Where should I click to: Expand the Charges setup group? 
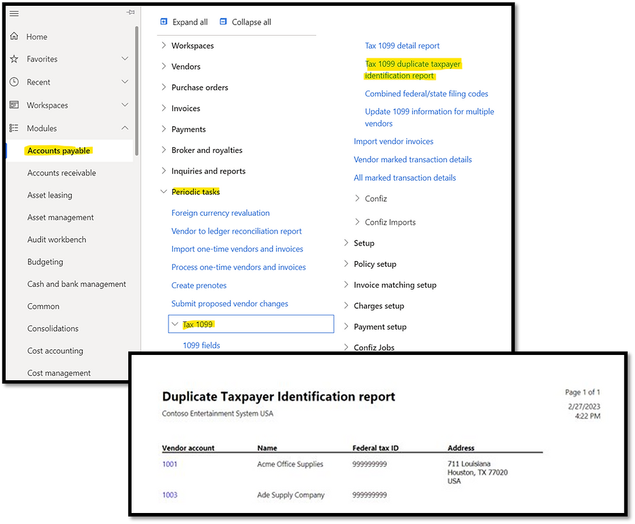click(346, 306)
